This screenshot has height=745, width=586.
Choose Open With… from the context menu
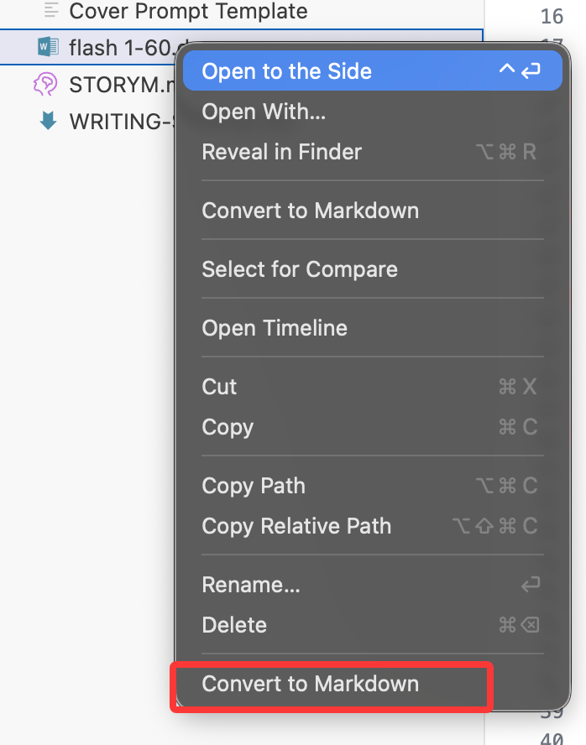pos(373,112)
